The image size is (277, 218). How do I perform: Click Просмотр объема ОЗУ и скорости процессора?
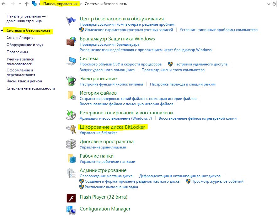coord(120,64)
